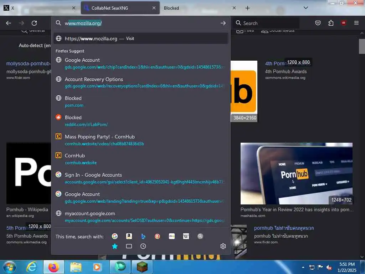Close the CollabNet SearXNG tab
The width and height of the screenshot is (365, 274).
154,8
